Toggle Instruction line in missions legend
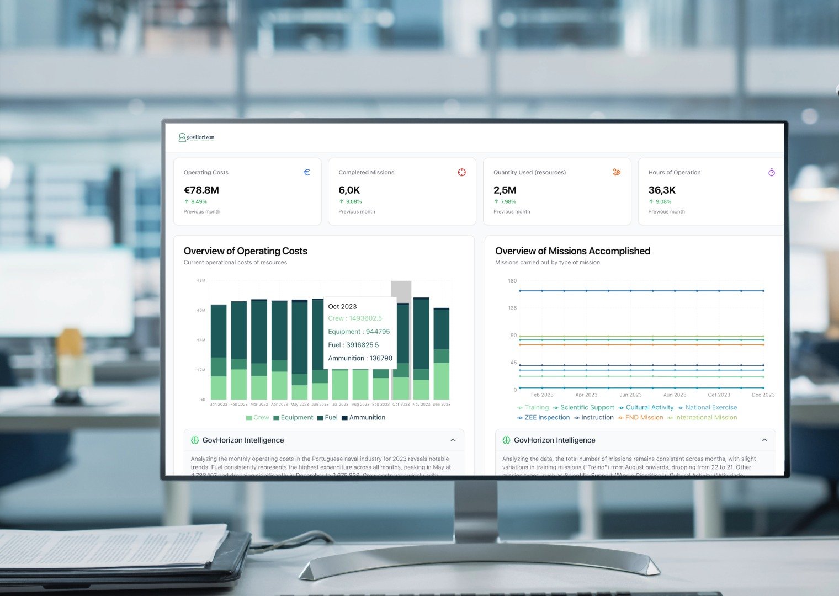Image resolution: width=839 pixels, height=596 pixels. 593,418
